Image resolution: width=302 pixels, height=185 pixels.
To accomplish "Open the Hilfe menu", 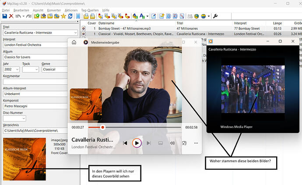I will pos(106,10).
